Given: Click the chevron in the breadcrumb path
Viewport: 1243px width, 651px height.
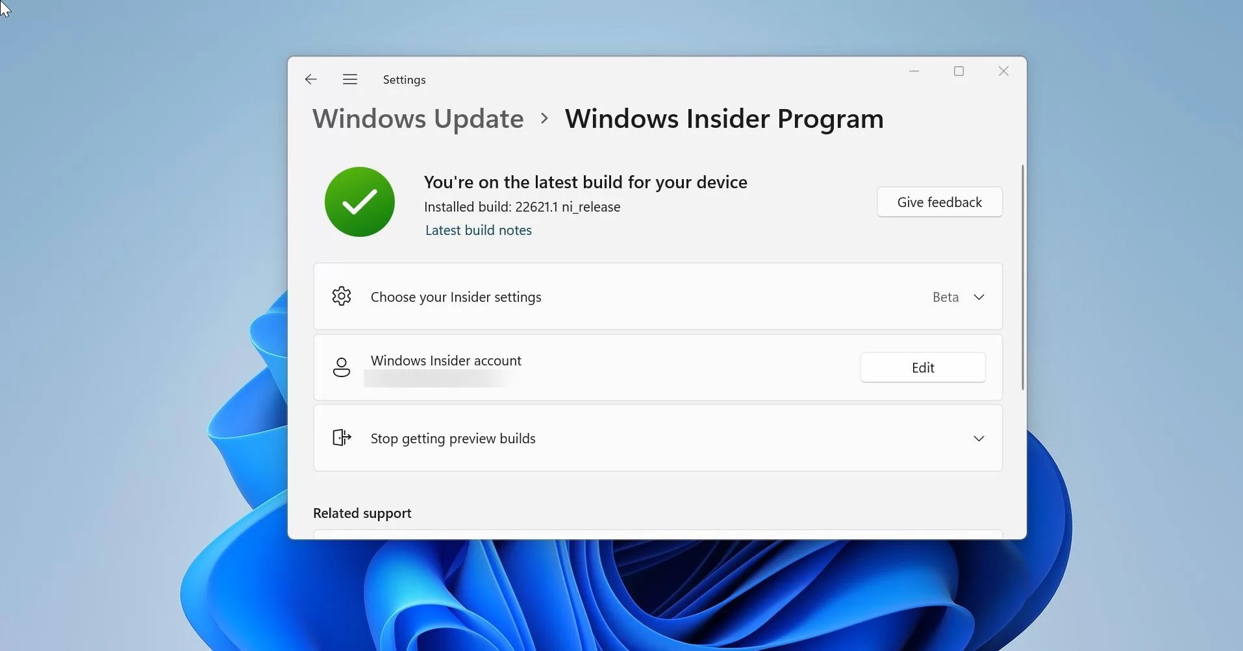Looking at the screenshot, I should [x=544, y=118].
